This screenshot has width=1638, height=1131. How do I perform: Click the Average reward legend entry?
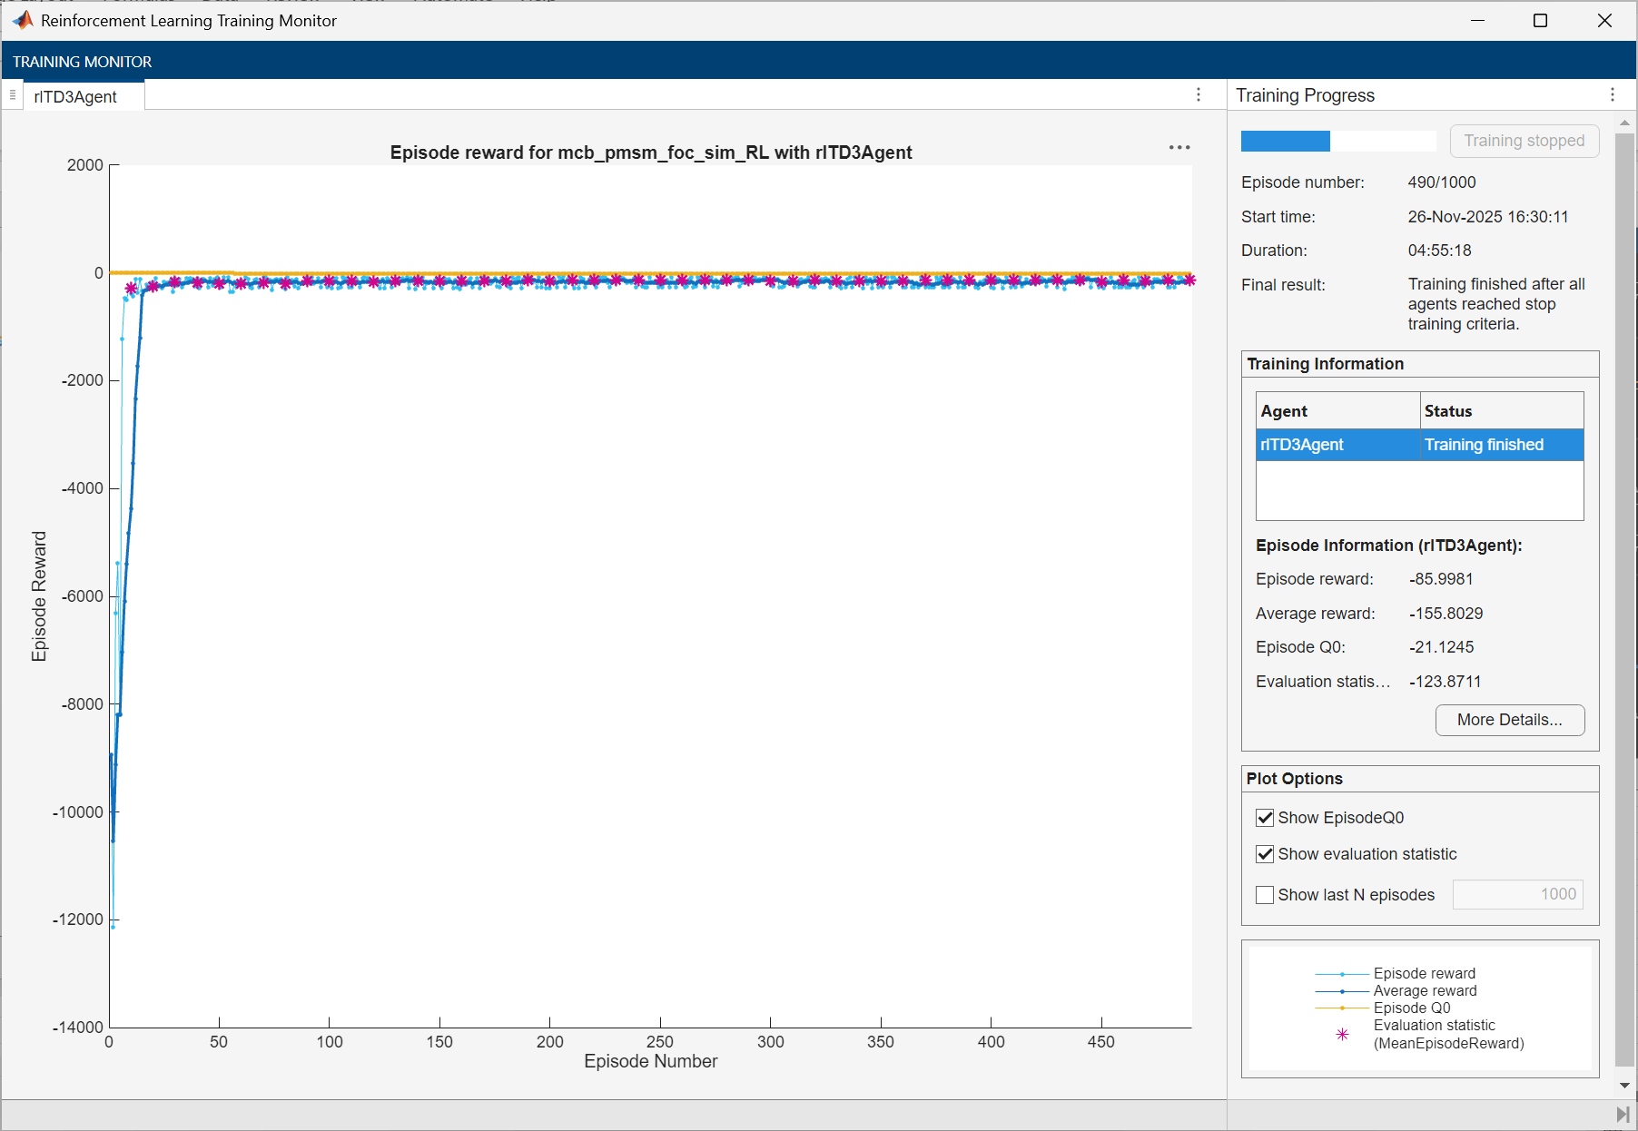point(1396,991)
